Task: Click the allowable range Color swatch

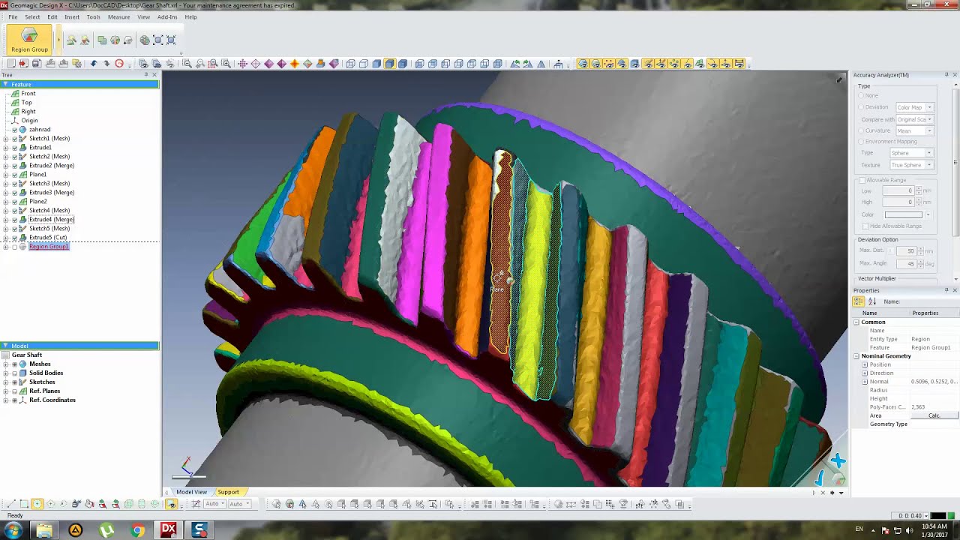Action: pos(904,214)
